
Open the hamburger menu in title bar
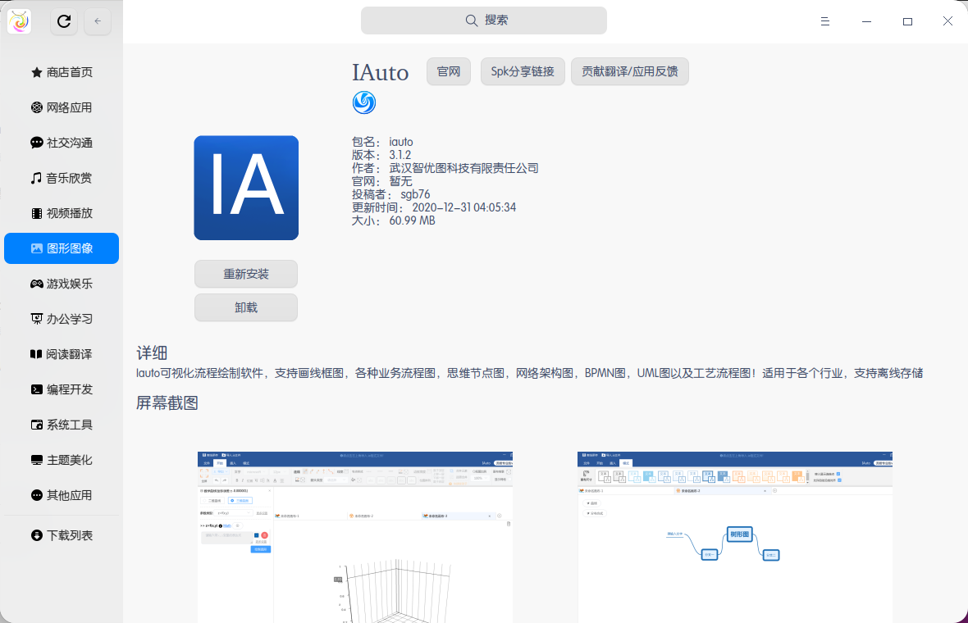825,21
